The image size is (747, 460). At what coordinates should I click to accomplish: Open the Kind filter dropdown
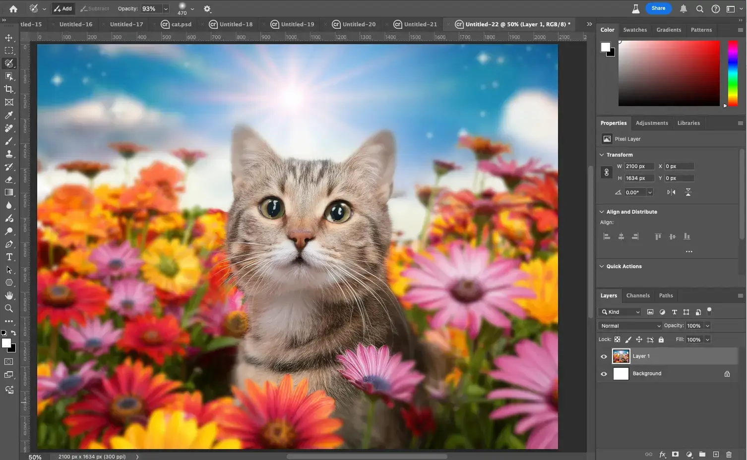pos(620,312)
